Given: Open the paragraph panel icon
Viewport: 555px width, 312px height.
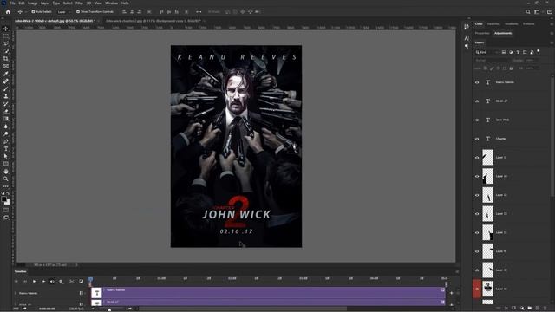Looking at the screenshot, I should pos(467,46).
